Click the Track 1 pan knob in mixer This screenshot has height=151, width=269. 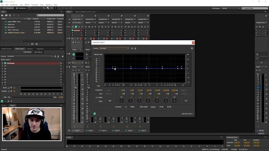click(x=73, y=63)
